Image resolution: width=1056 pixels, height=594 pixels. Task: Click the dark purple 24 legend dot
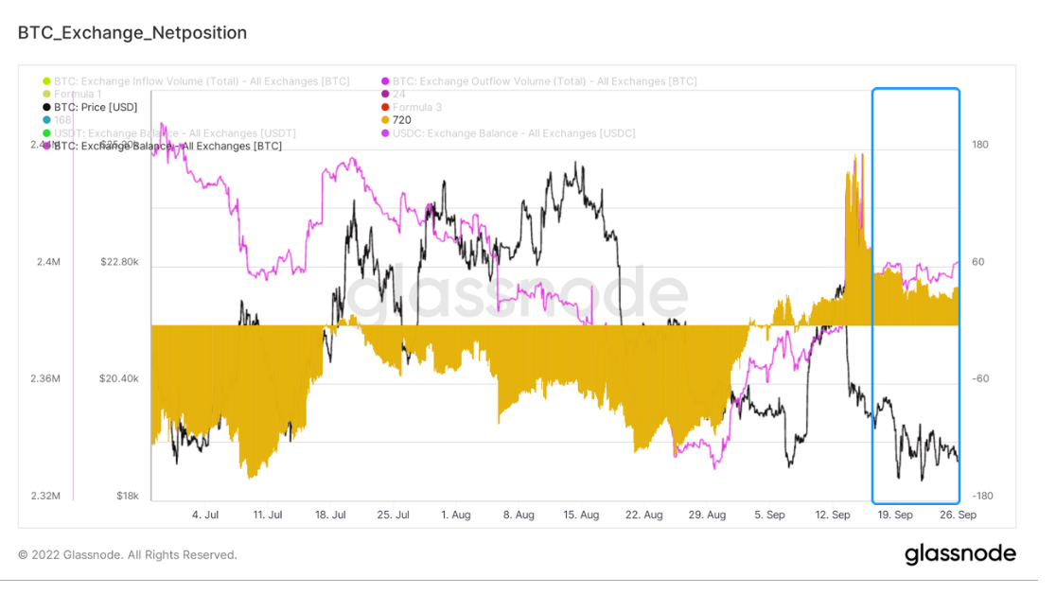pyautogui.click(x=386, y=95)
